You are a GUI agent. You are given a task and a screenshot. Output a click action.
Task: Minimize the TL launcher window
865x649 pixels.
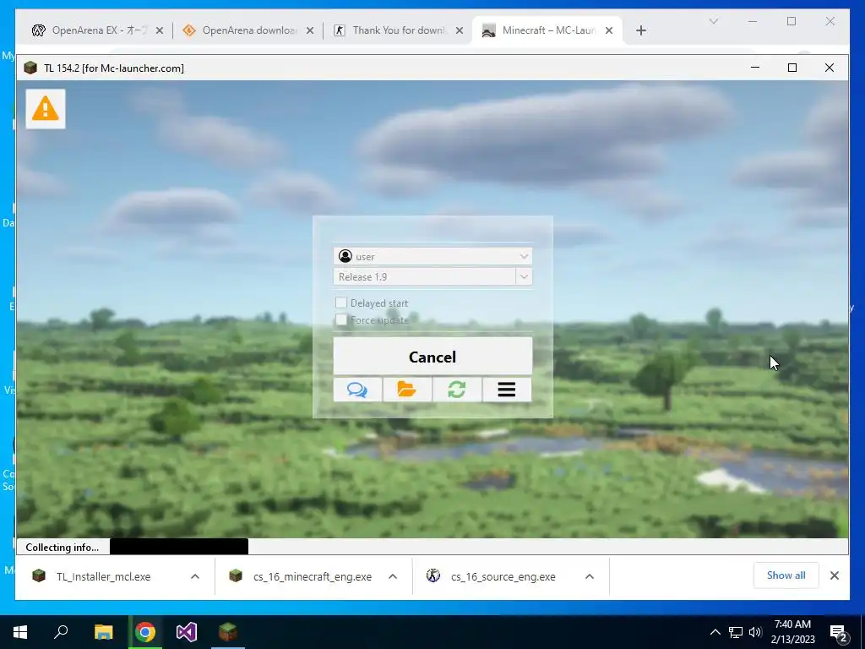click(x=755, y=68)
